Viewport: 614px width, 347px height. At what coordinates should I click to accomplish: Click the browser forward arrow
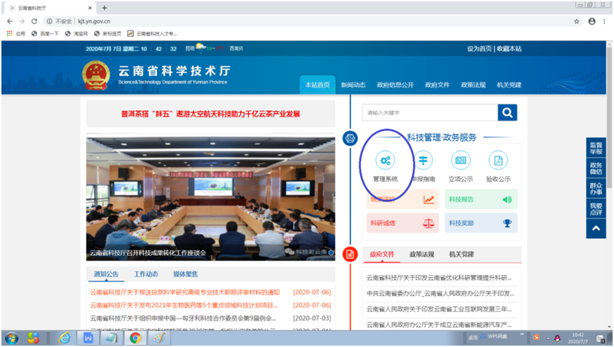pos(22,21)
